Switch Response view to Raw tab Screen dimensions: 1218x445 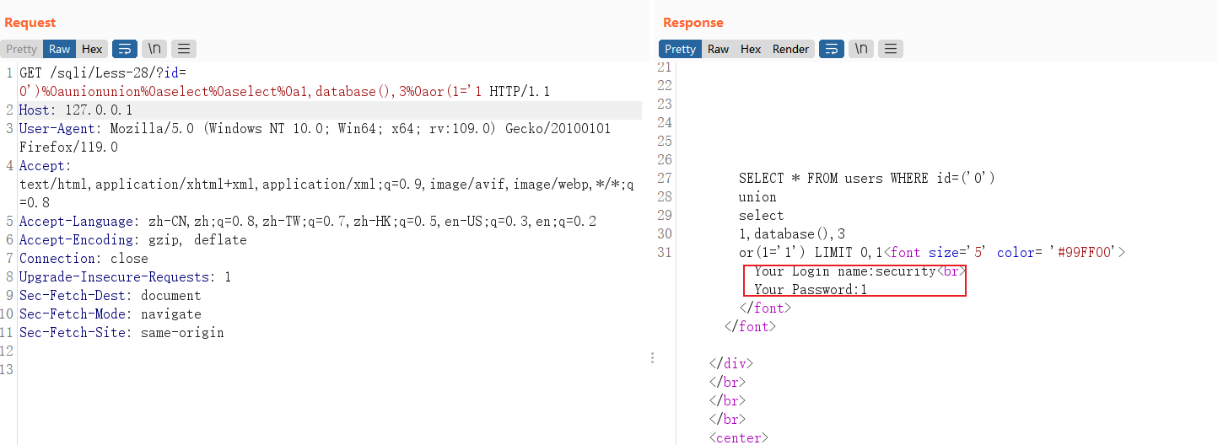(718, 49)
